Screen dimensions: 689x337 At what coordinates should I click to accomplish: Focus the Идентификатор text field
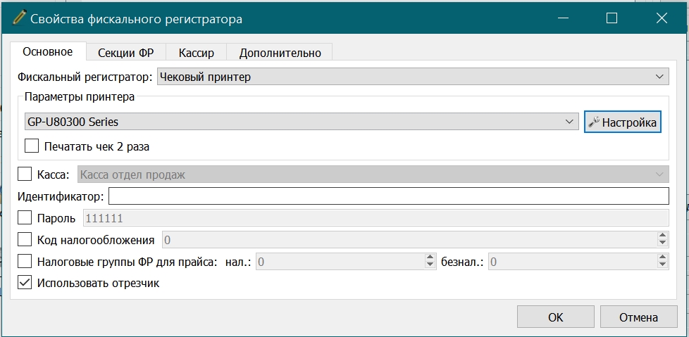click(388, 196)
